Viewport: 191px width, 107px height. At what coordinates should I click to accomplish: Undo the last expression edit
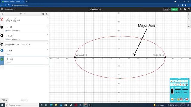[21, 14]
